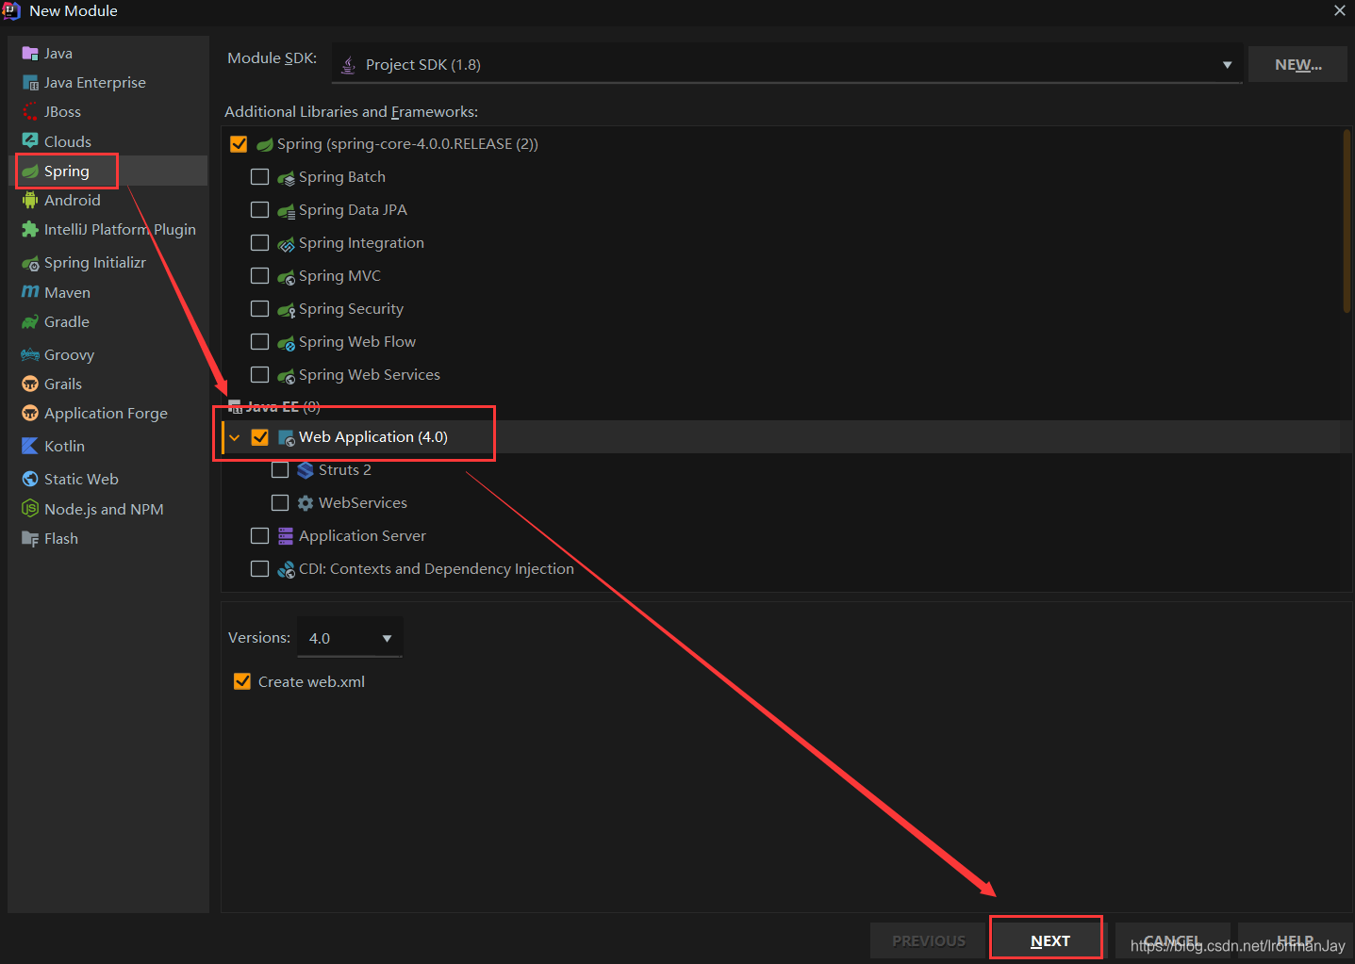The image size is (1355, 964).
Task: Click the JBoss red icon
Action: [30, 112]
